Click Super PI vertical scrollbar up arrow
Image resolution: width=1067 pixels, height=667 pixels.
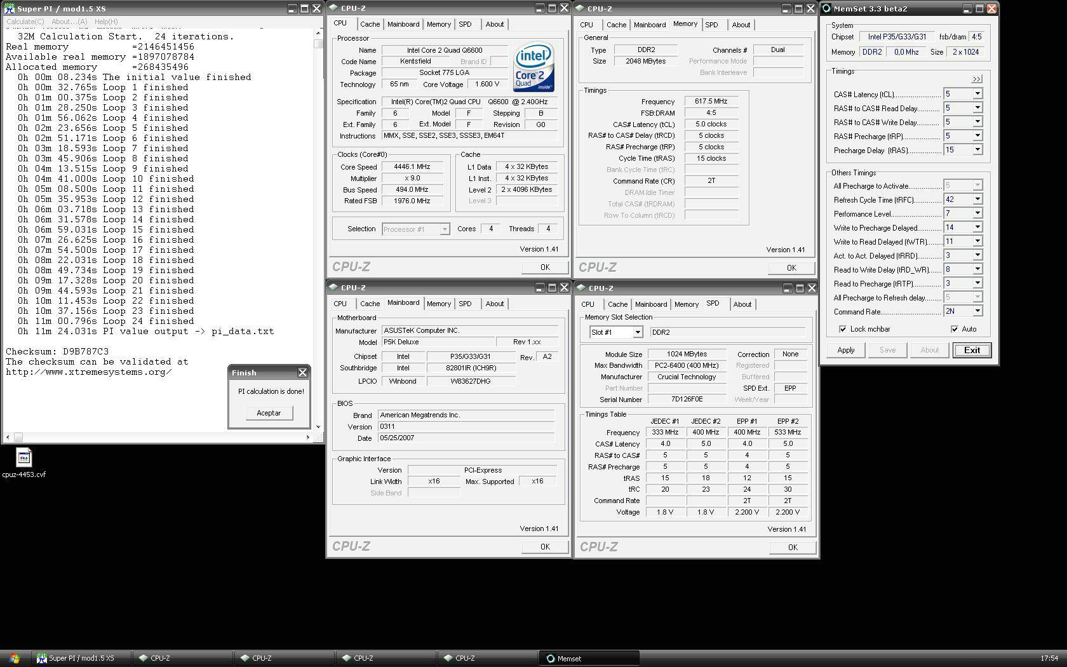pyautogui.click(x=318, y=34)
